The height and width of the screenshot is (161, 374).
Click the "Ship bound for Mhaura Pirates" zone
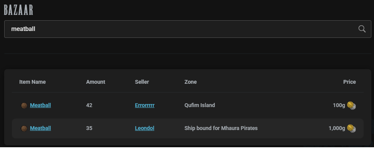221,128
